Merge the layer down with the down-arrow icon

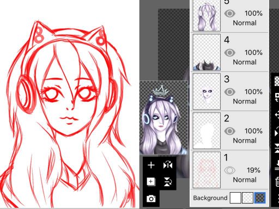coord(277,165)
